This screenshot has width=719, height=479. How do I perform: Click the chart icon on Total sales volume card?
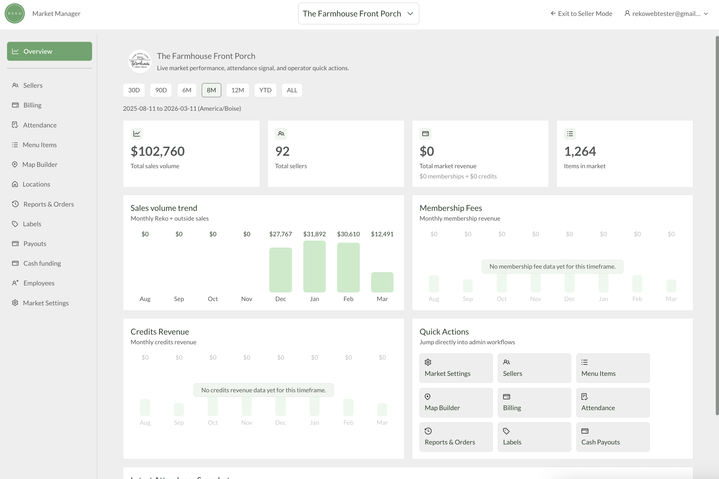pyautogui.click(x=137, y=133)
